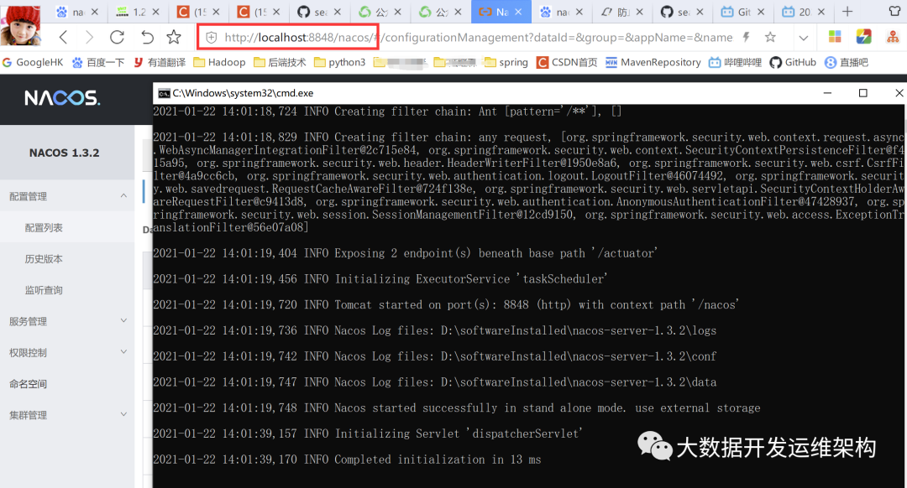The image size is (907, 488).
Task: Click the 'Nacos started successfully' log line
Action: tap(457, 408)
